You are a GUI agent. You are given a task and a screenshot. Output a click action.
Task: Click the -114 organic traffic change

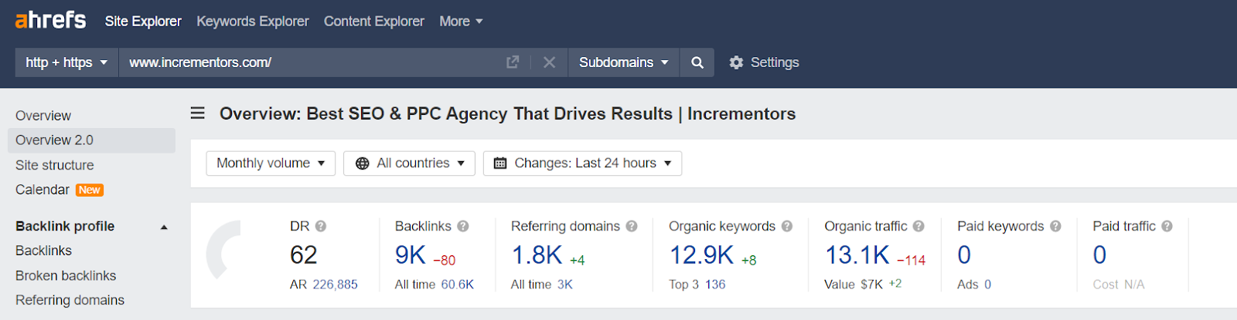[x=912, y=261]
